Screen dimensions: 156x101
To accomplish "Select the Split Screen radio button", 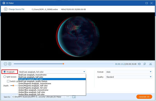I will 5,77.
